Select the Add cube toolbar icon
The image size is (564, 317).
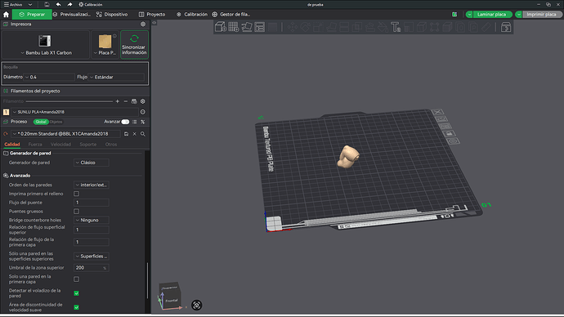220,27
